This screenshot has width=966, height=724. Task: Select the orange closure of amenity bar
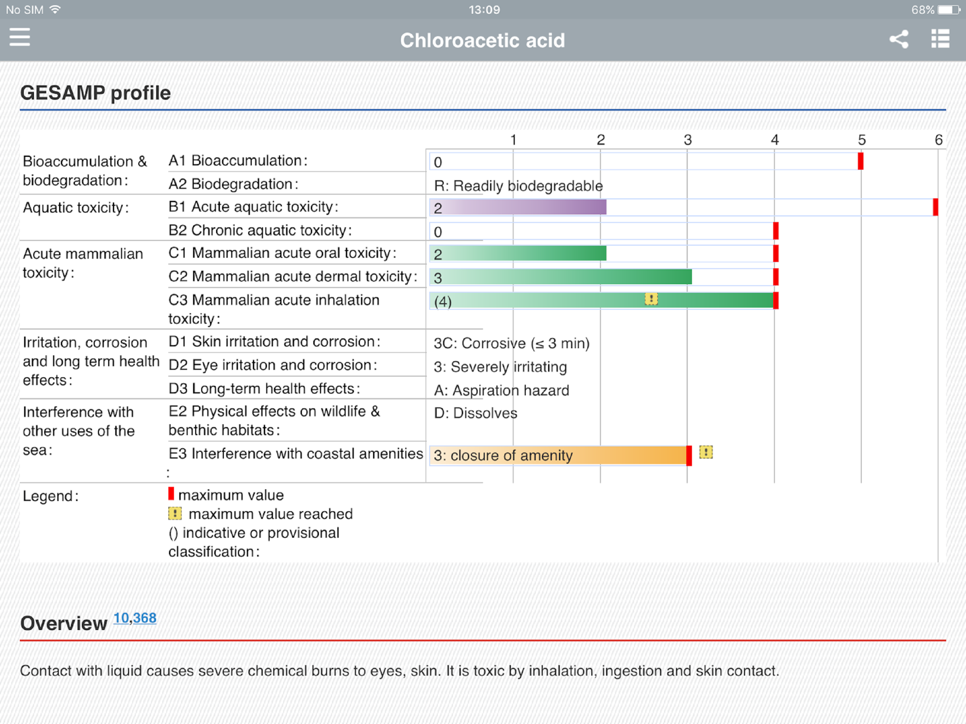(x=559, y=455)
